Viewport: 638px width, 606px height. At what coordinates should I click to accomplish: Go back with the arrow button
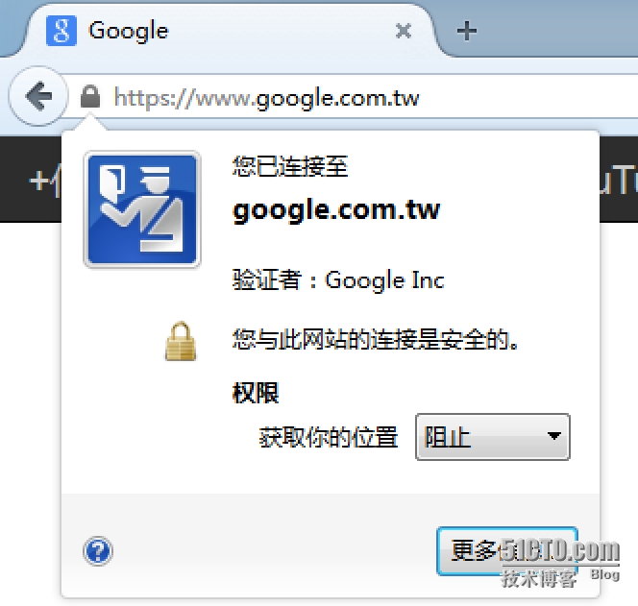pos(38,96)
